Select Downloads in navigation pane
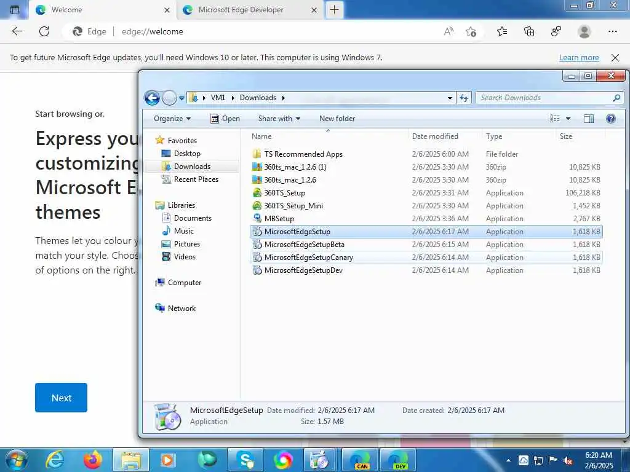This screenshot has width=630, height=472. click(192, 166)
